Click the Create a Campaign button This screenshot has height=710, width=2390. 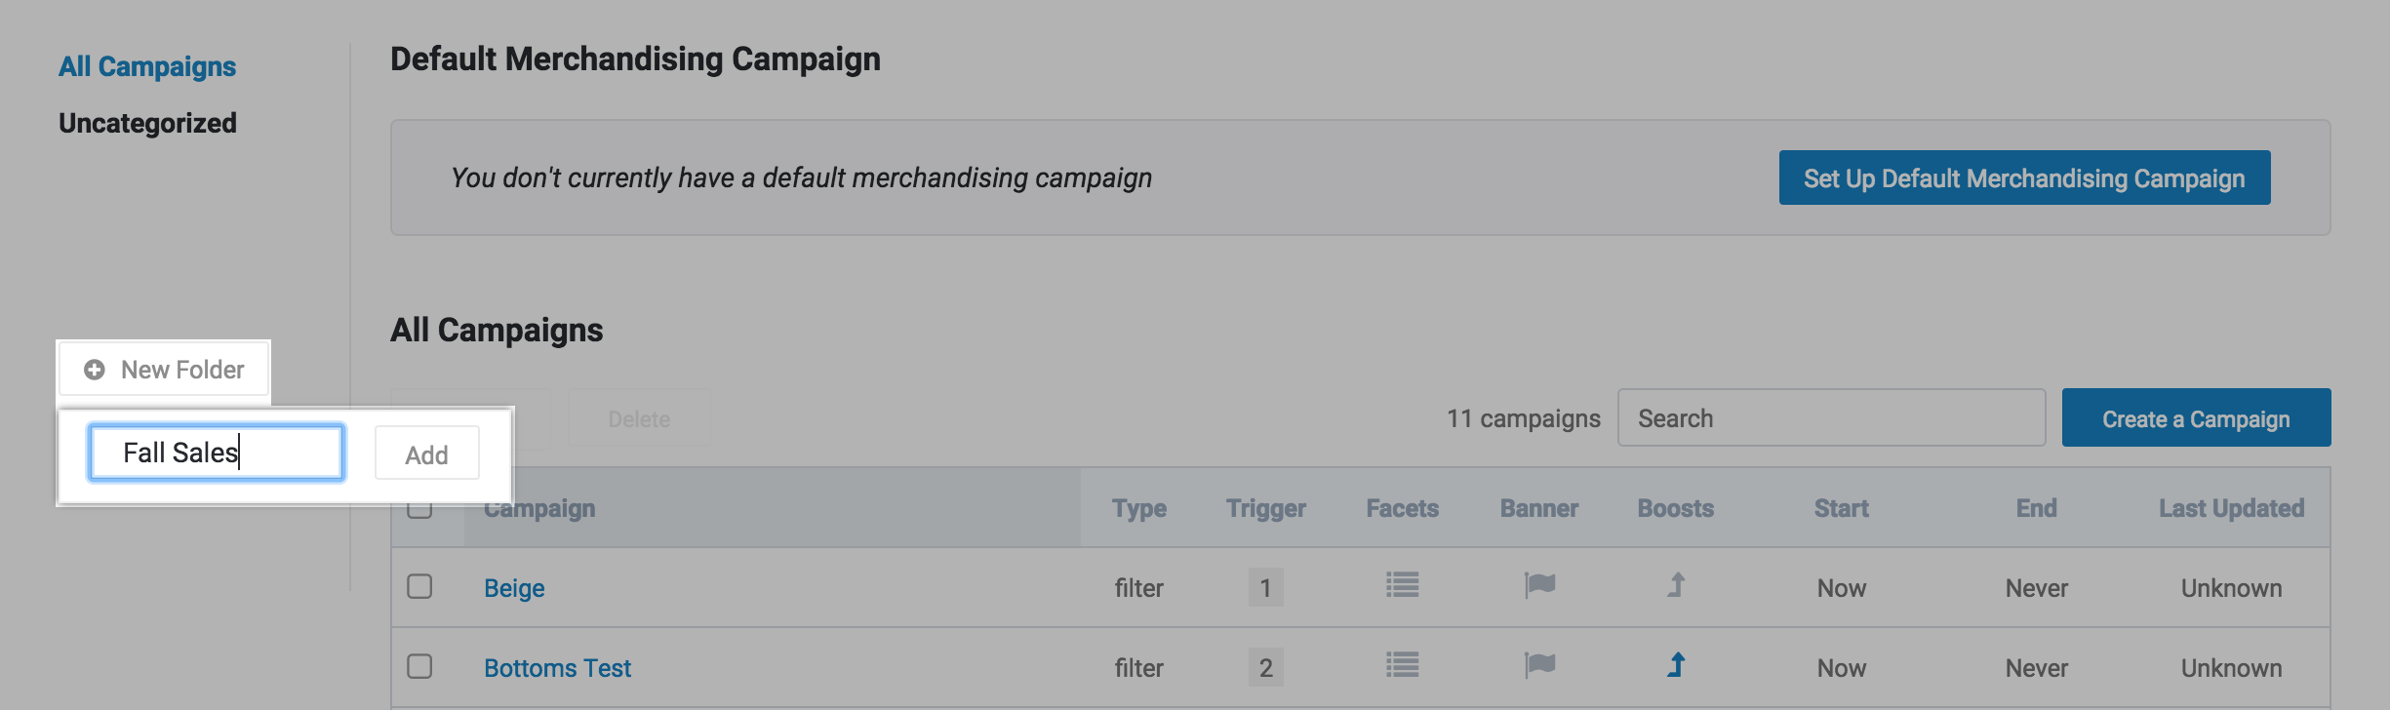coord(2196,418)
